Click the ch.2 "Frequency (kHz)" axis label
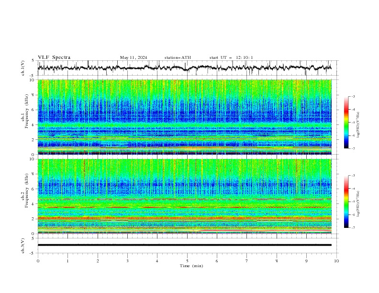 pos(27,191)
